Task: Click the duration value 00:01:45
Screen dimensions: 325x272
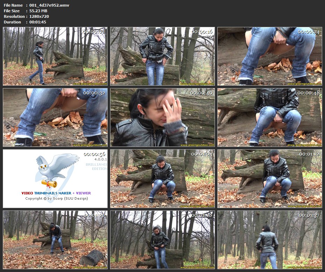Action: coord(38,22)
